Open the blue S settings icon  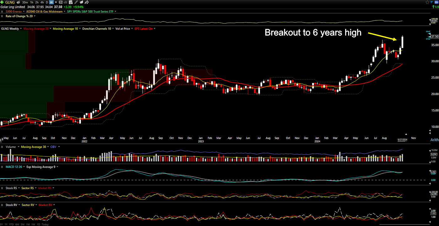pos(436,2)
